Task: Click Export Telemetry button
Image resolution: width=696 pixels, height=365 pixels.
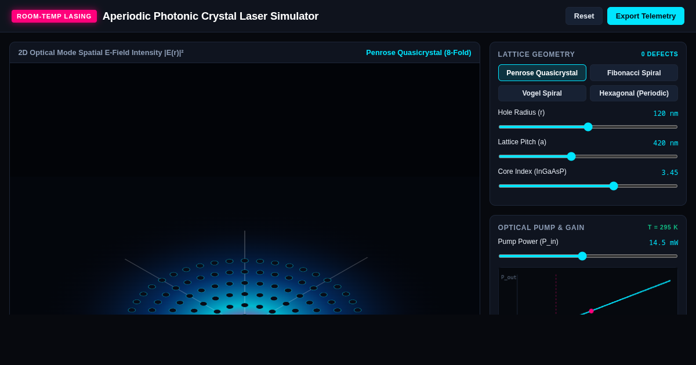Action: click(x=646, y=16)
